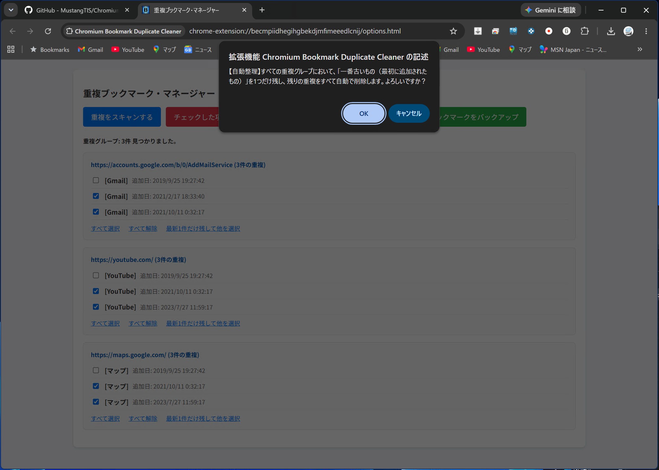Close the 重複ブックマーク・マネージャー tab
The image size is (659, 470).
[x=244, y=10]
